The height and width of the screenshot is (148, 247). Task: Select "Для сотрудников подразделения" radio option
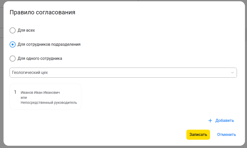click(13, 44)
